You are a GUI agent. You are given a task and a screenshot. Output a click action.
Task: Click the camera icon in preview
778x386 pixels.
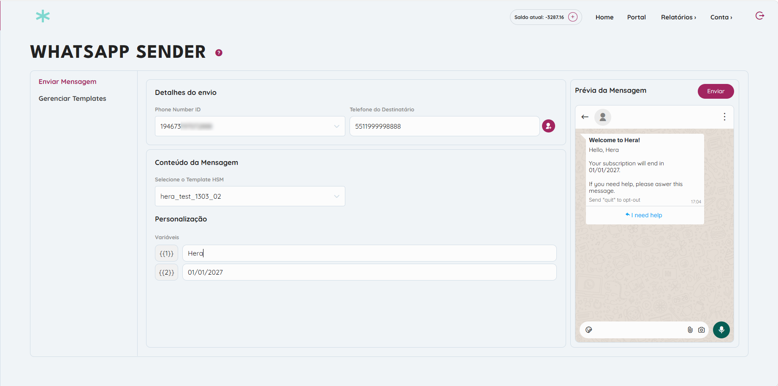pos(702,330)
